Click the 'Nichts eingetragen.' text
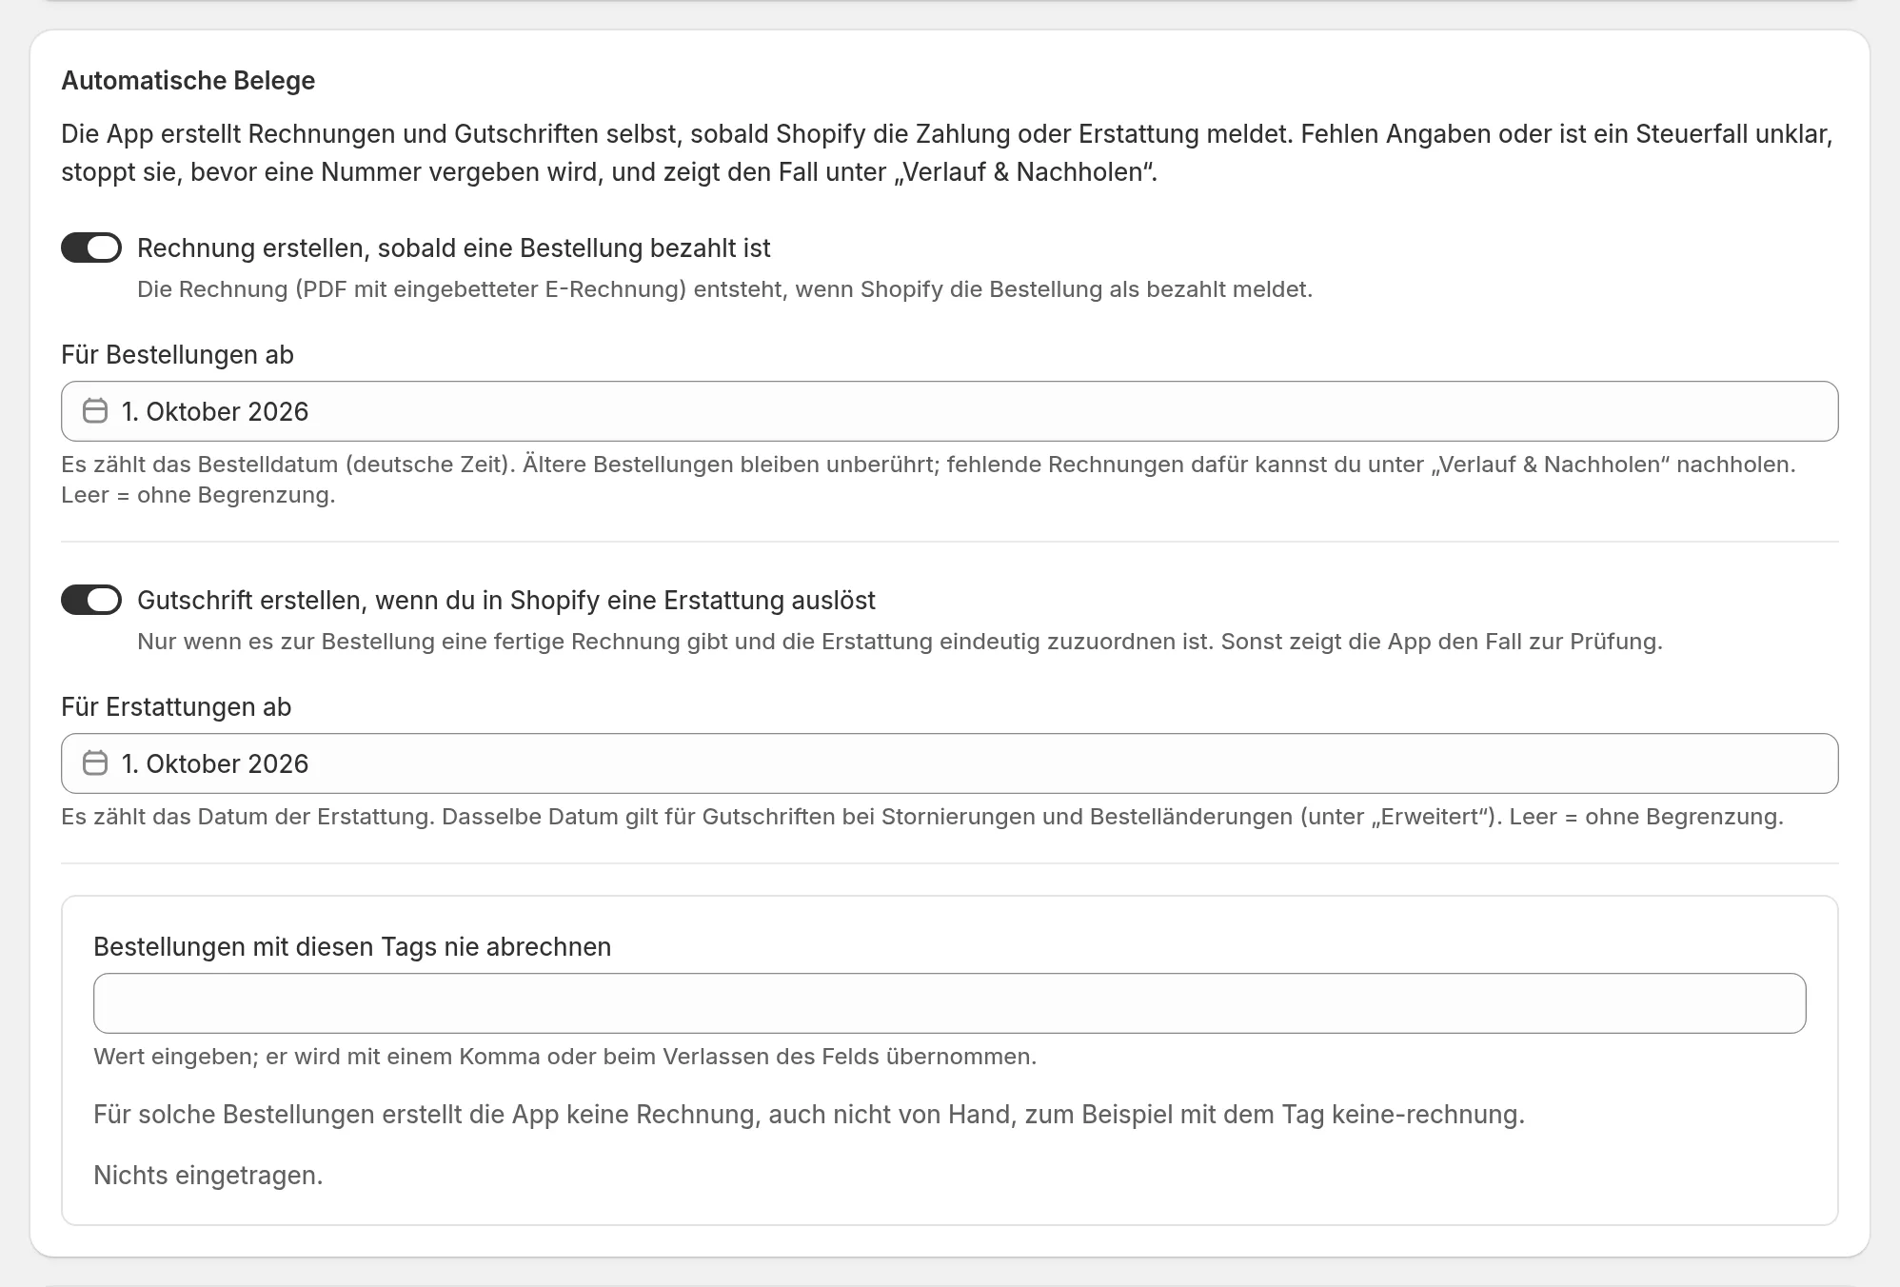 click(208, 1176)
